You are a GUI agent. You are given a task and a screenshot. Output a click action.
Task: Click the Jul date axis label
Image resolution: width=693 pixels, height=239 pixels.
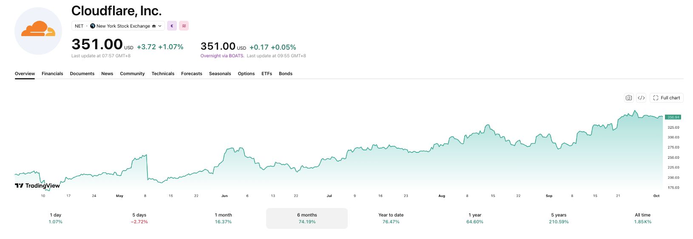click(329, 196)
